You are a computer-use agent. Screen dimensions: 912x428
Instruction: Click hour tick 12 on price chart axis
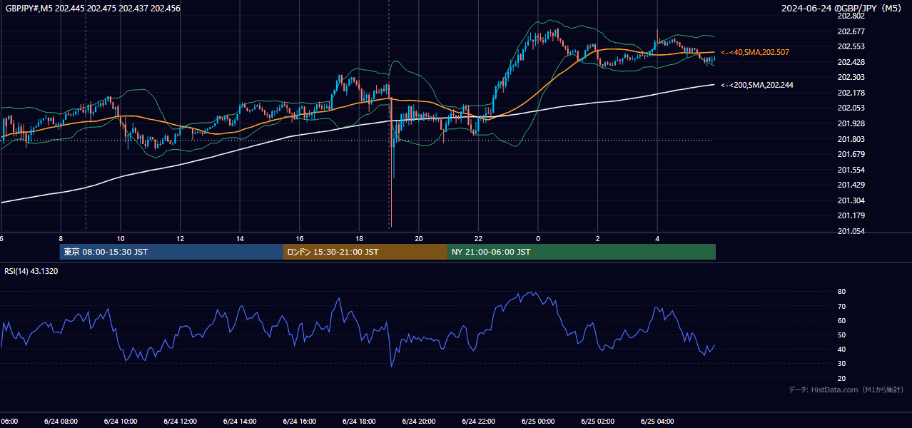[x=181, y=239]
